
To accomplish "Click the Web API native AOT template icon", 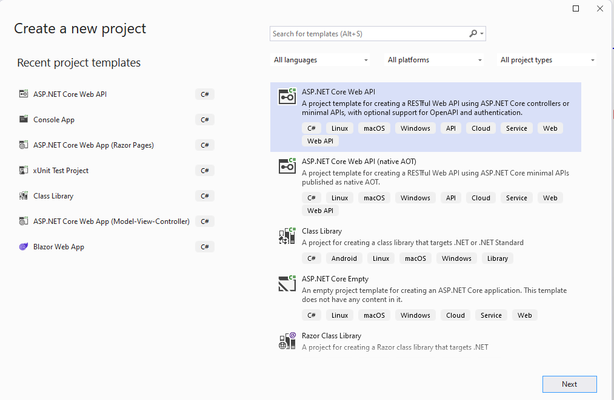I will (x=287, y=166).
